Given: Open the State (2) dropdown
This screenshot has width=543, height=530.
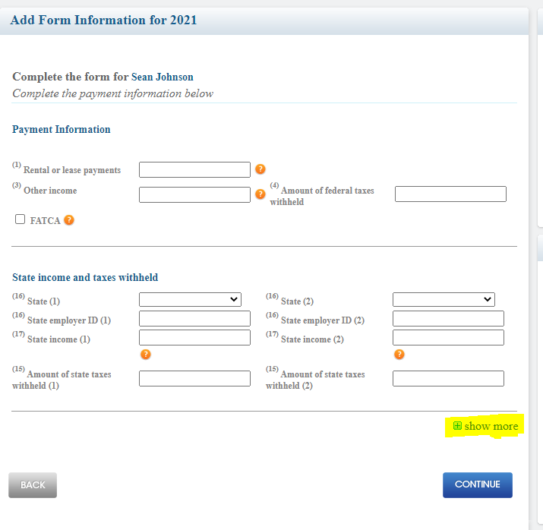Looking at the screenshot, I should point(444,300).
